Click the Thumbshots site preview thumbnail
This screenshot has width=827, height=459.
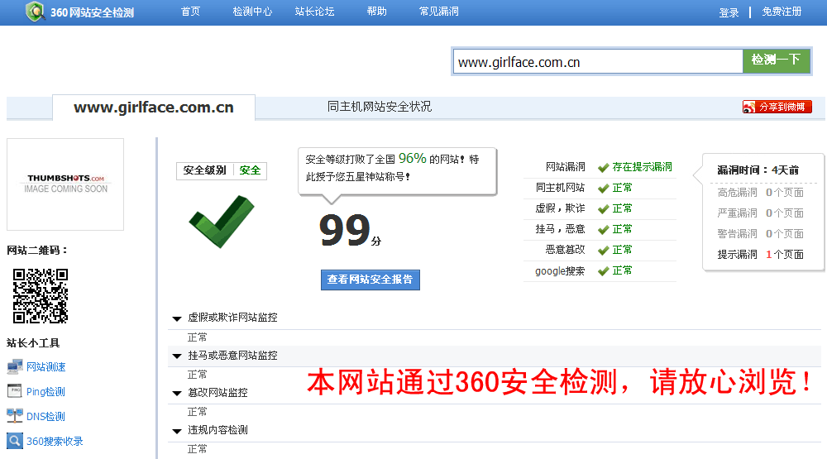65,184
